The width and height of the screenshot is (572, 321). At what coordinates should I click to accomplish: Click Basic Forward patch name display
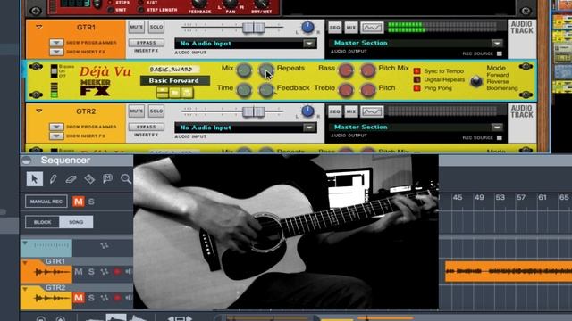175,81
